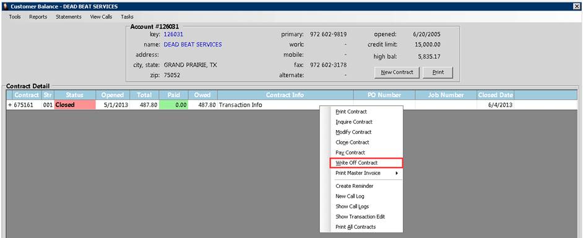This screenshot has height=238, width=583.
Task: Choose Show Transaction Edit entry
Action: coord(360,217)
